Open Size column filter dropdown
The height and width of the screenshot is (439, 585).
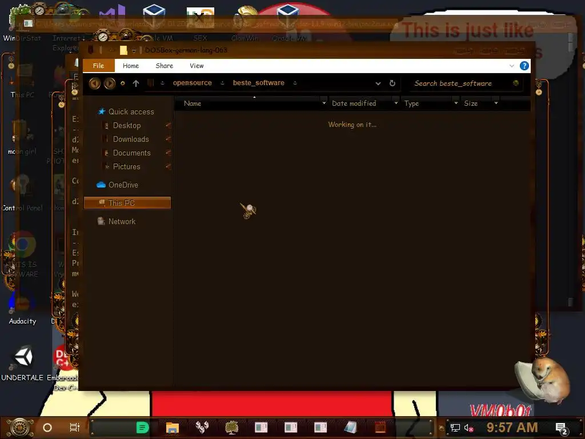(496, 103)
